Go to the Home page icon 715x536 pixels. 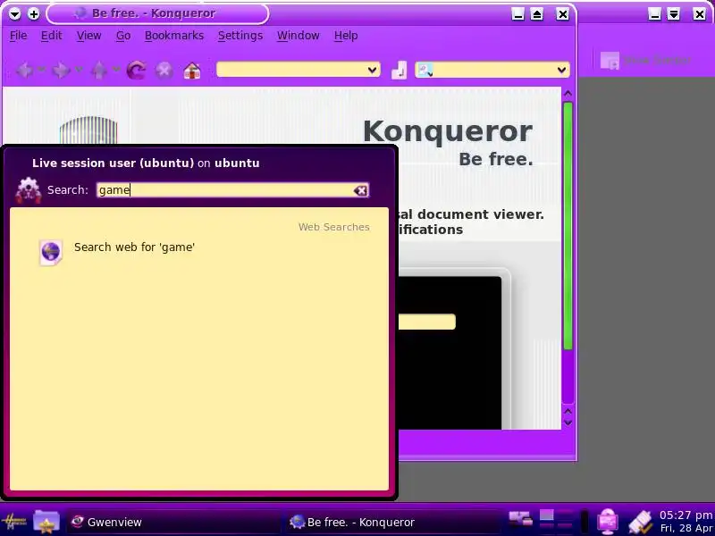tap(192, 71)
